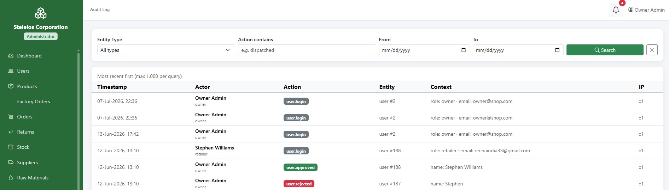
Task: Click the Administrator role badge
Action: 41,36
